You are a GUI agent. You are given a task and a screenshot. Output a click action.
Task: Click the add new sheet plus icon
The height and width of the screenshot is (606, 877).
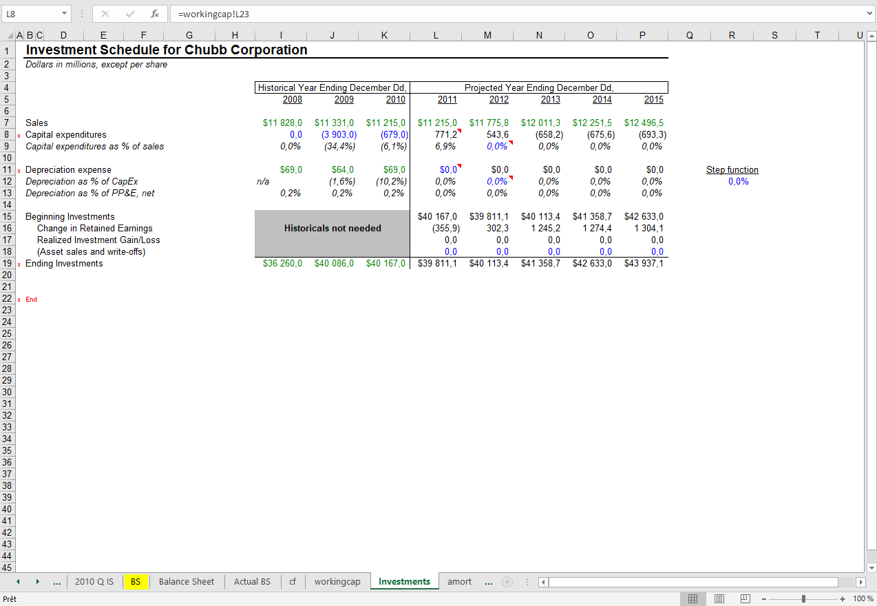click(x=507, y=582)
